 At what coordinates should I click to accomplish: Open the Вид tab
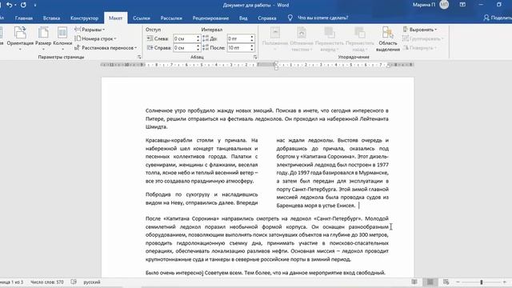pos(243,18)
